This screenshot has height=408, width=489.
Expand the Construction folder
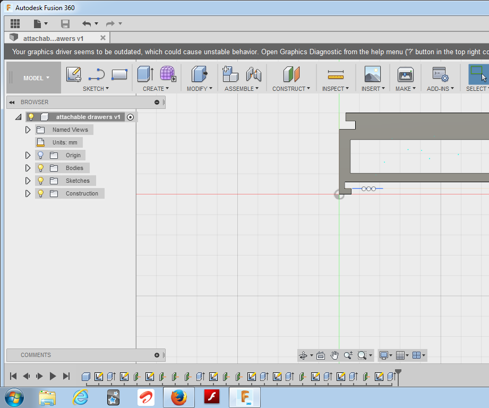[28, 193]
